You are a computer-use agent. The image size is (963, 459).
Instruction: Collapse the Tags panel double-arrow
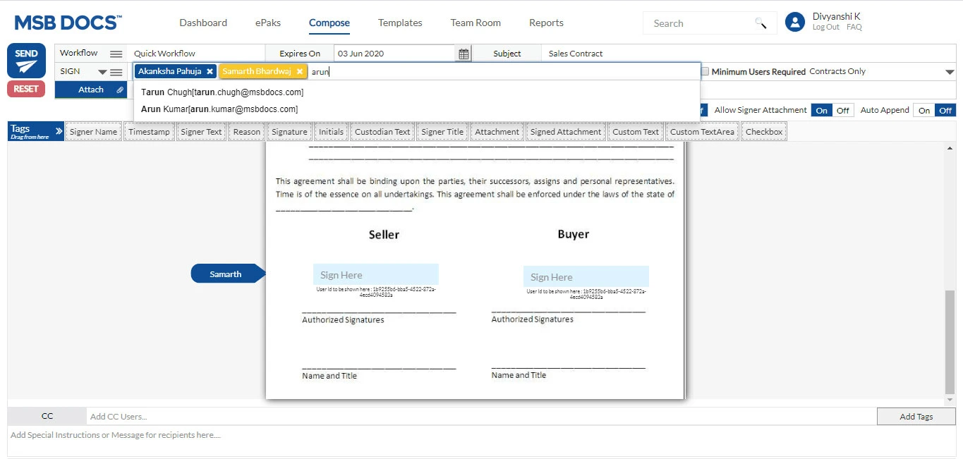click(59, 131)
